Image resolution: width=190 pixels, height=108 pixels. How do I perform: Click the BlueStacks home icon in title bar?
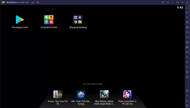[x=33, y=2]
